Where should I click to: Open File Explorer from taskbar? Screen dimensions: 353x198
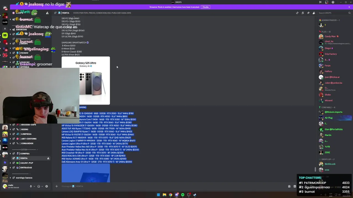(x=164, y=195)
